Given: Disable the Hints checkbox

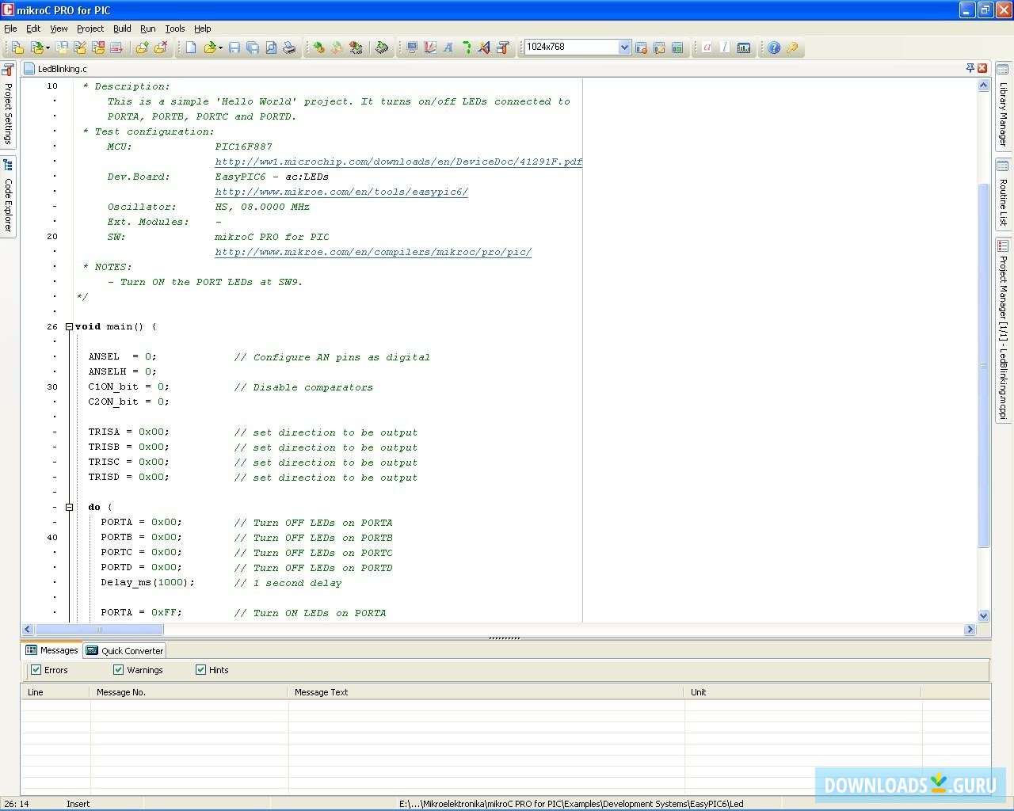Looking at the screenshot, I should pyautogui.click(x=200, y=670).
